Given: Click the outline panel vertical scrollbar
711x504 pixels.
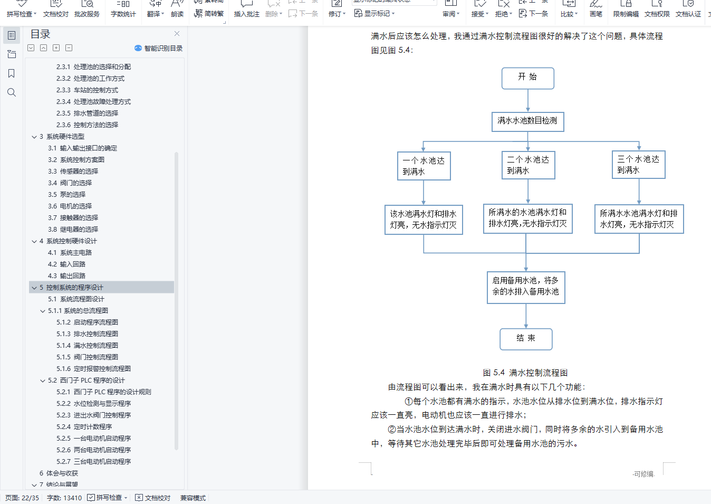Looking at the screenshot, I should pos(176,301).
